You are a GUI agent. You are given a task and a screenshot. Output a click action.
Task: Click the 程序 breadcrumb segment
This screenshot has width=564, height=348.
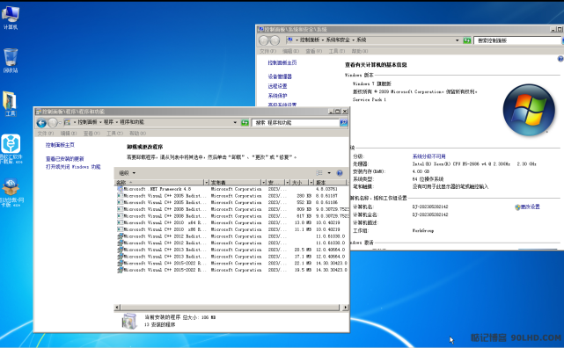108,122
